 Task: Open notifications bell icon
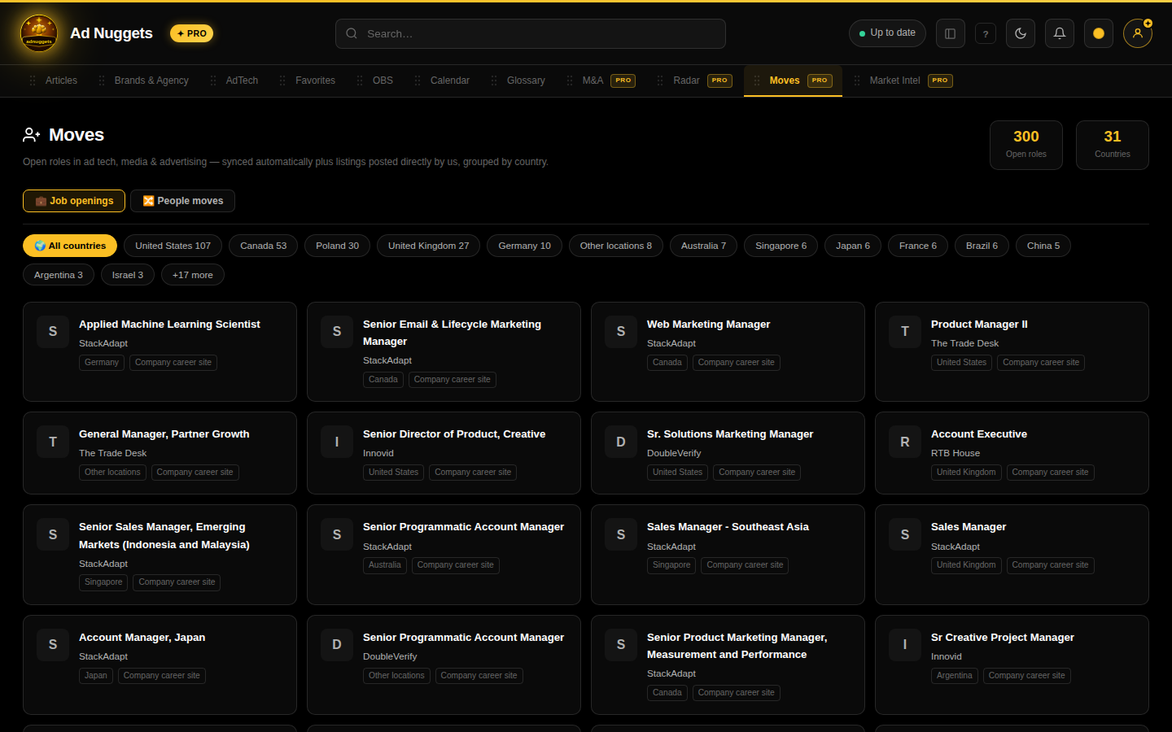click(1060, 33)
